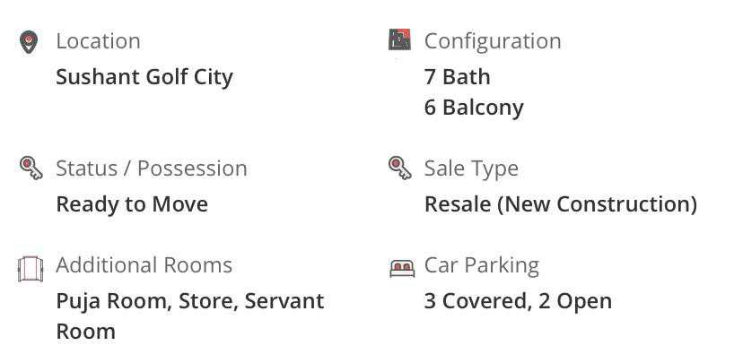Click the bed icon beside Car Parking

coord(402,267)
